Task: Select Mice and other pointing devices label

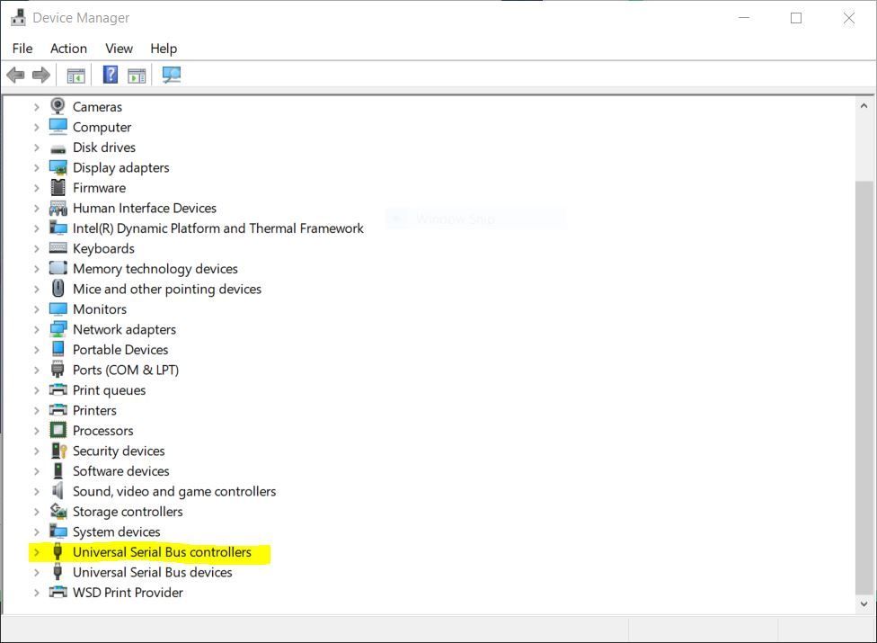Action: (167, 289)
